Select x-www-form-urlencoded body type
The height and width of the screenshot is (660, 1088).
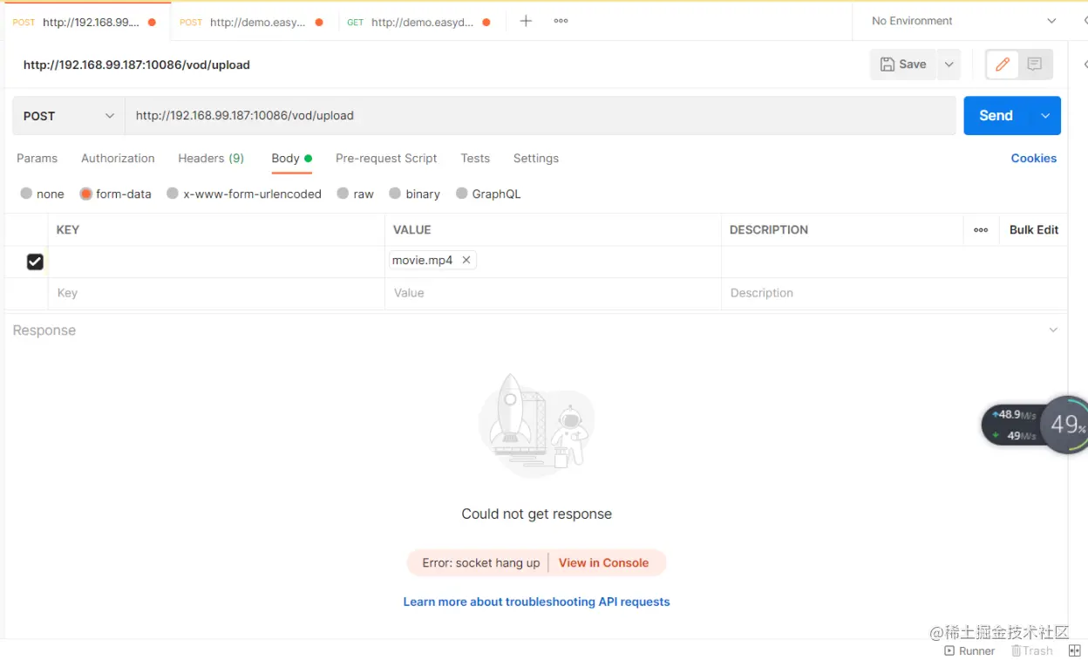point(173,194)
